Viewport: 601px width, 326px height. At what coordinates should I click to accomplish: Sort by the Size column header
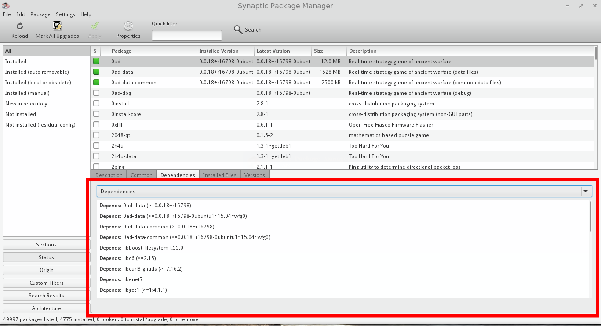tap(329, 51)
